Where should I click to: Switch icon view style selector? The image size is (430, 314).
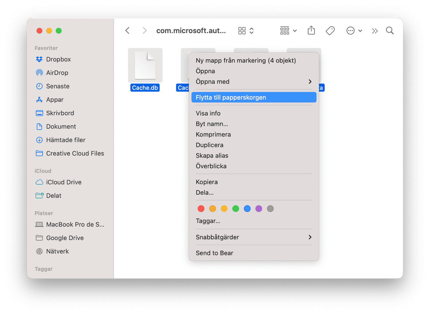(246, 31)
